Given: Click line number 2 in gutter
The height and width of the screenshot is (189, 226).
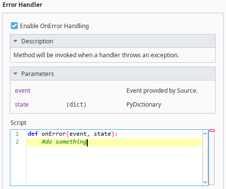Looking at the screenshot, I should [17, 142].
